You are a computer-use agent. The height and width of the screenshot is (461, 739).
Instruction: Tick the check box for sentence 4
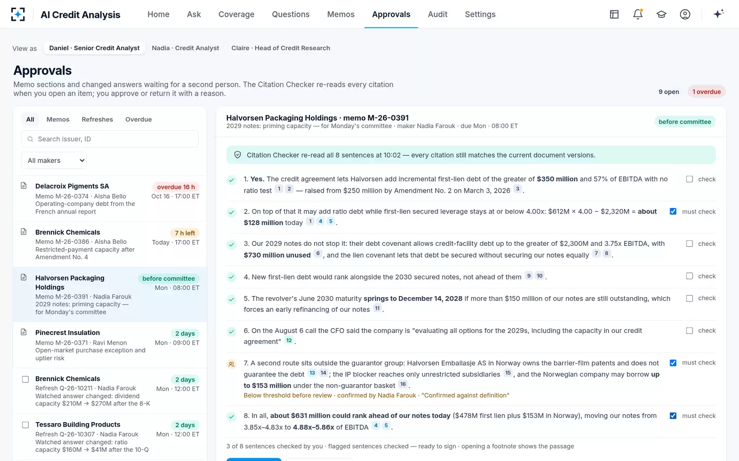689,276
